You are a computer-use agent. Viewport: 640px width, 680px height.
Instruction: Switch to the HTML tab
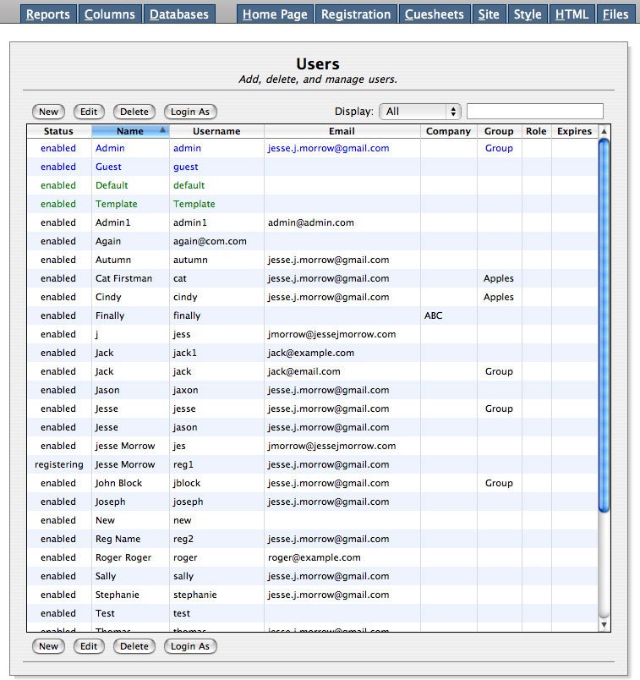(x=572, y=14)
